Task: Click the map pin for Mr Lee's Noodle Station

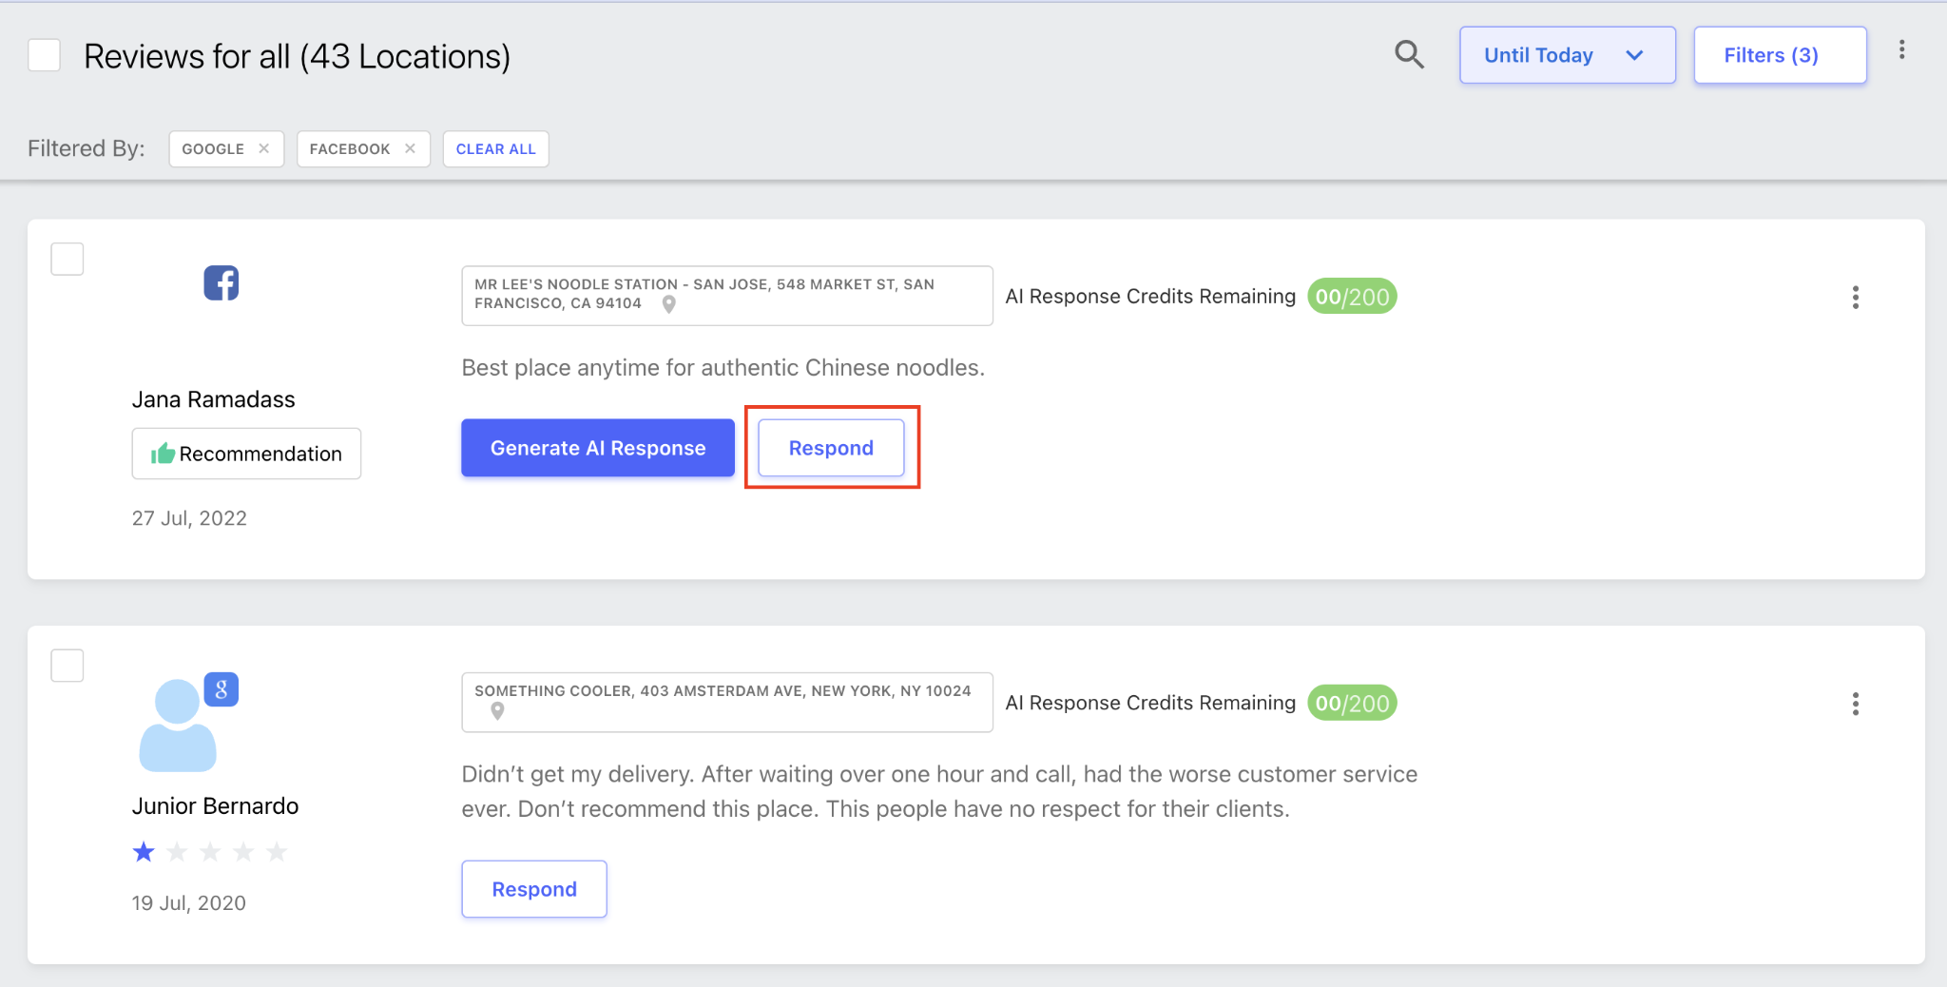Action: pos(668,304)
